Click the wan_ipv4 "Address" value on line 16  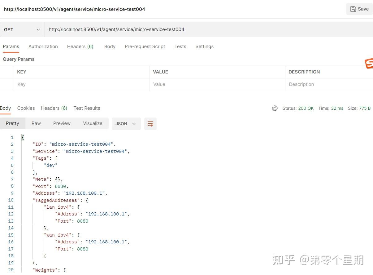(x=106, y=242)
